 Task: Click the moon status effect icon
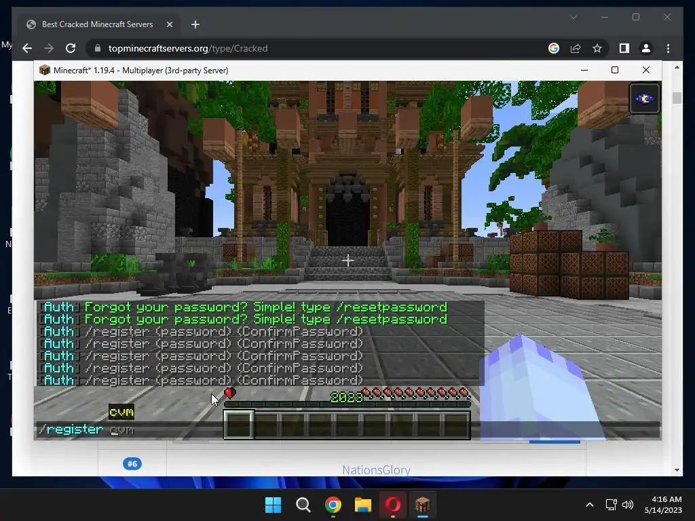[x=645, y=98]
